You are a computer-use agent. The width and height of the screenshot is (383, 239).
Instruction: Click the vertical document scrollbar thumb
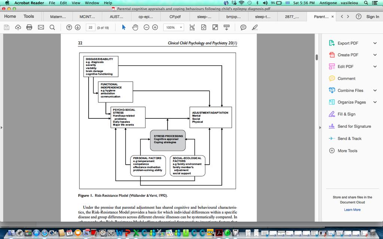(317, 57)
